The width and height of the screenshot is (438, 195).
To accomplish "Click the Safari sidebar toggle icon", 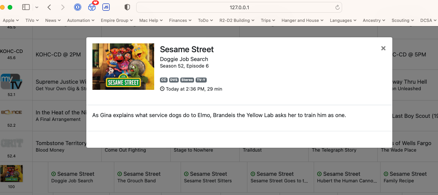I will tap(26, 7).
